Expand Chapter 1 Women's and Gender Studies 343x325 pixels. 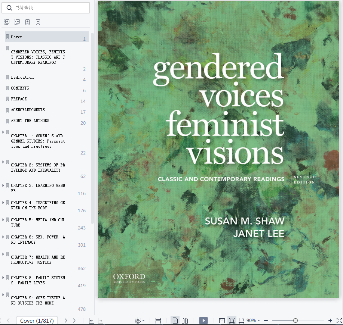click(3, 132)
